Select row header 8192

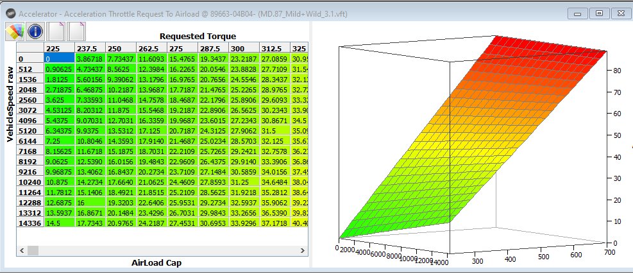tap(30, 161)
